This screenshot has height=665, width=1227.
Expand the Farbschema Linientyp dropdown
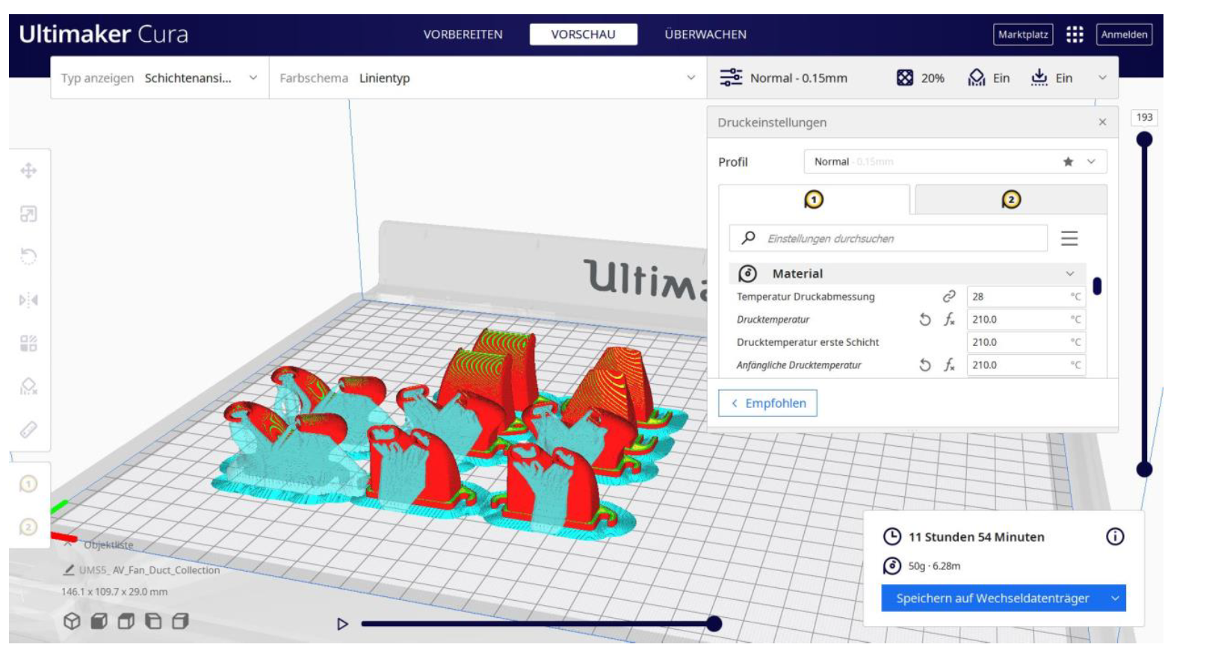pos(487,78)
